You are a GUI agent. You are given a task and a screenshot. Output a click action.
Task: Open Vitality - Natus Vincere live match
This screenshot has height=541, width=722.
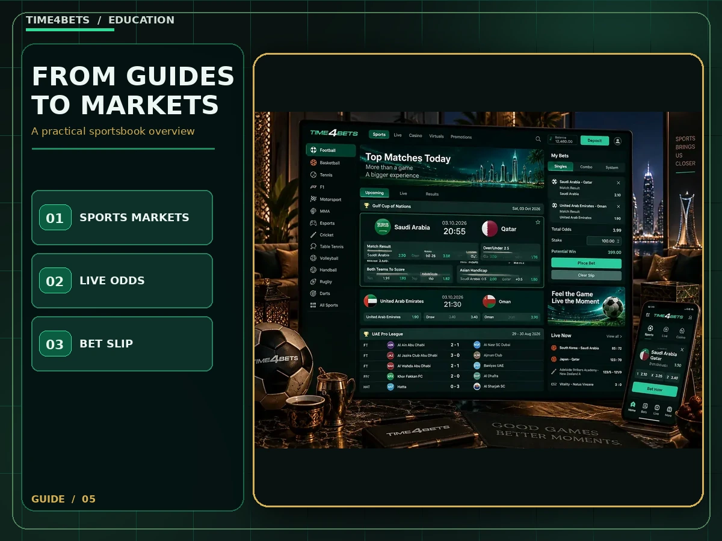[586, 384]
